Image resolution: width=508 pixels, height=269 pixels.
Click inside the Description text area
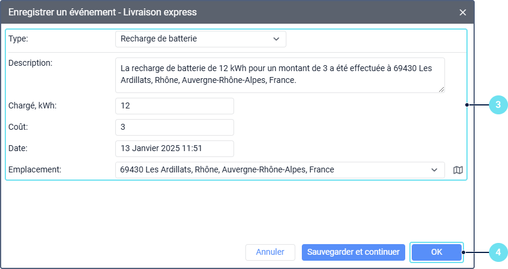[x=279, y=75]
